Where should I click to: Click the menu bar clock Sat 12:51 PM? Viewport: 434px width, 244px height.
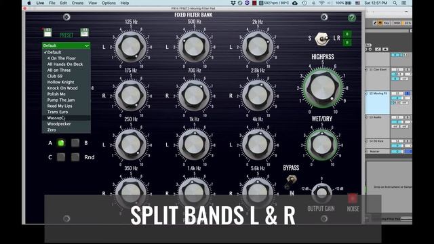(x=376, y=3)
